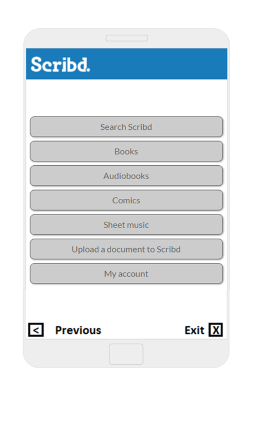Open the Books section

point(126,152)
